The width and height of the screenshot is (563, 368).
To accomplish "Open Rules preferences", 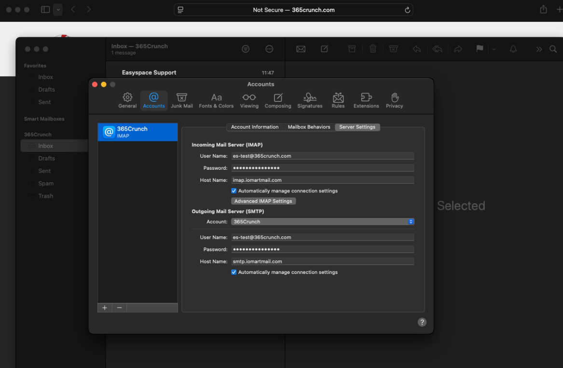I will click(338, 100).
